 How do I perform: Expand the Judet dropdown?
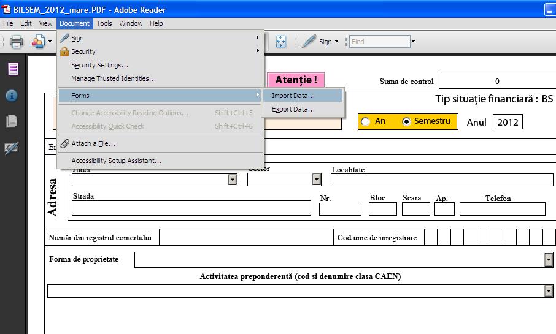coord(233,180)
